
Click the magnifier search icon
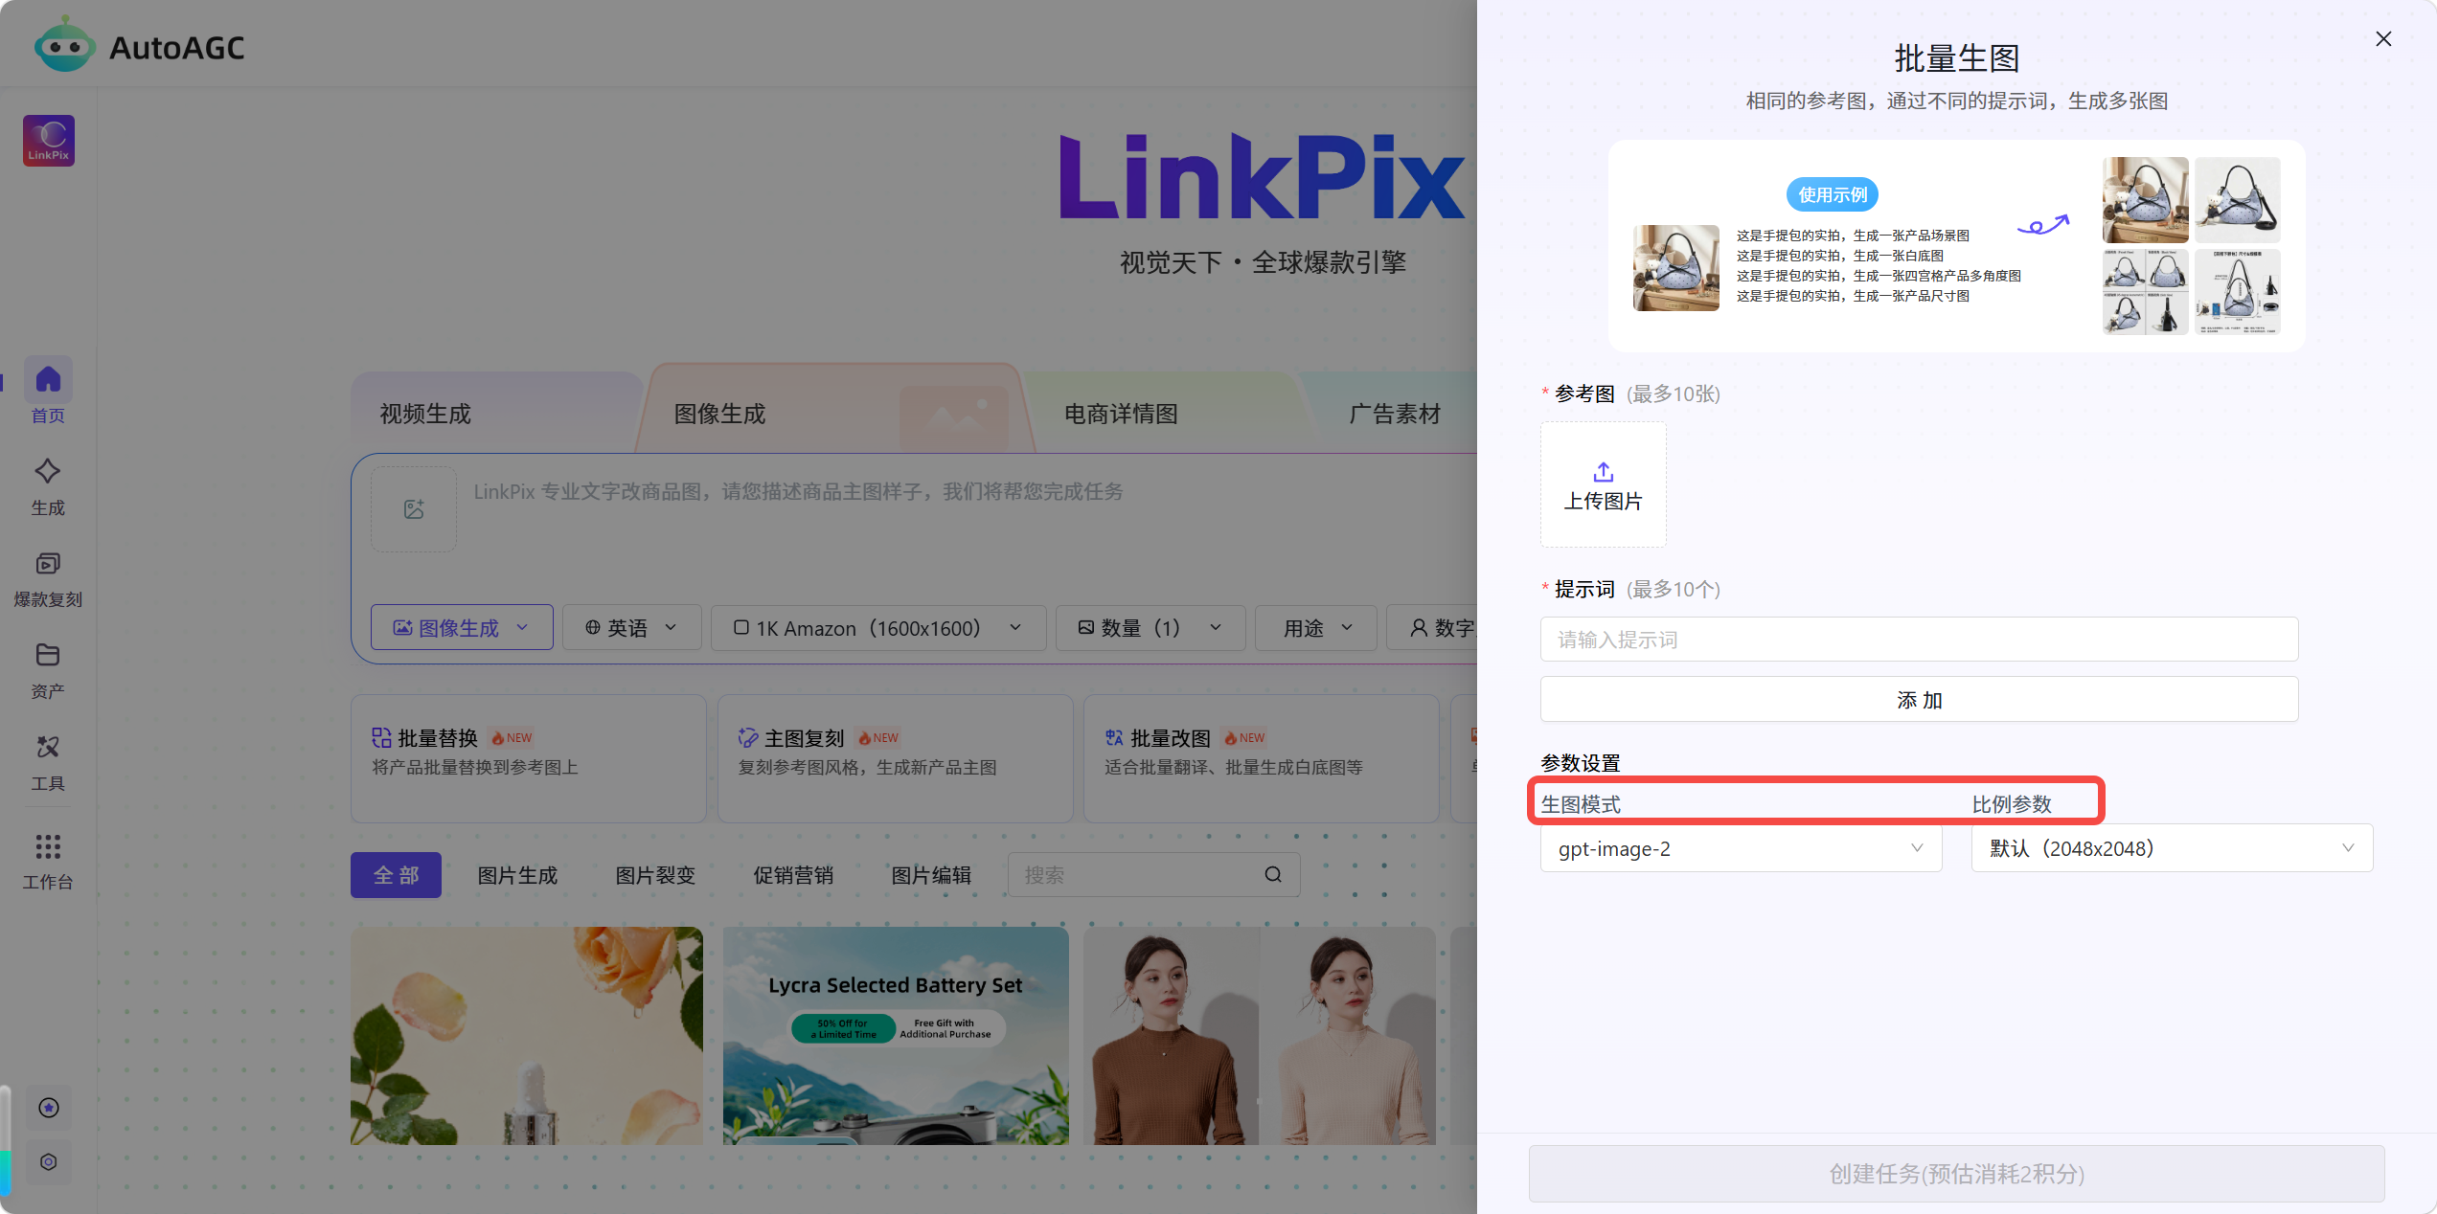(x=1273, y=874)
